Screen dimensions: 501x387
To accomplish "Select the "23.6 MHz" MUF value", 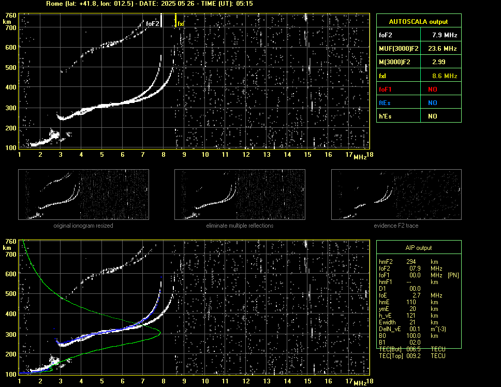I will [443, 49].
